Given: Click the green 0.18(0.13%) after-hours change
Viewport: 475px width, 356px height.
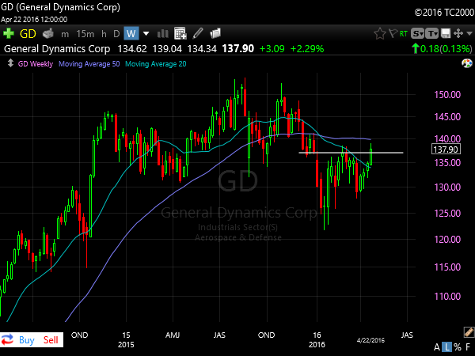Looking at the screenshot, I should [442, 49].
